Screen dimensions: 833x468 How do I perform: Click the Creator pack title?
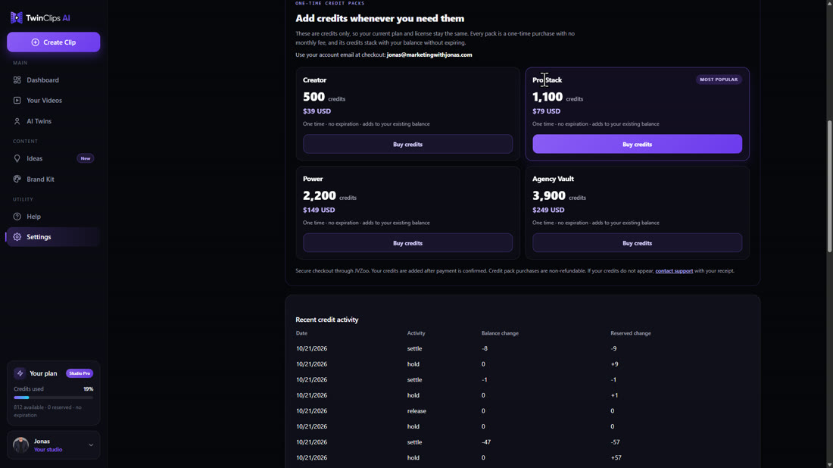(x=314, y=80)
